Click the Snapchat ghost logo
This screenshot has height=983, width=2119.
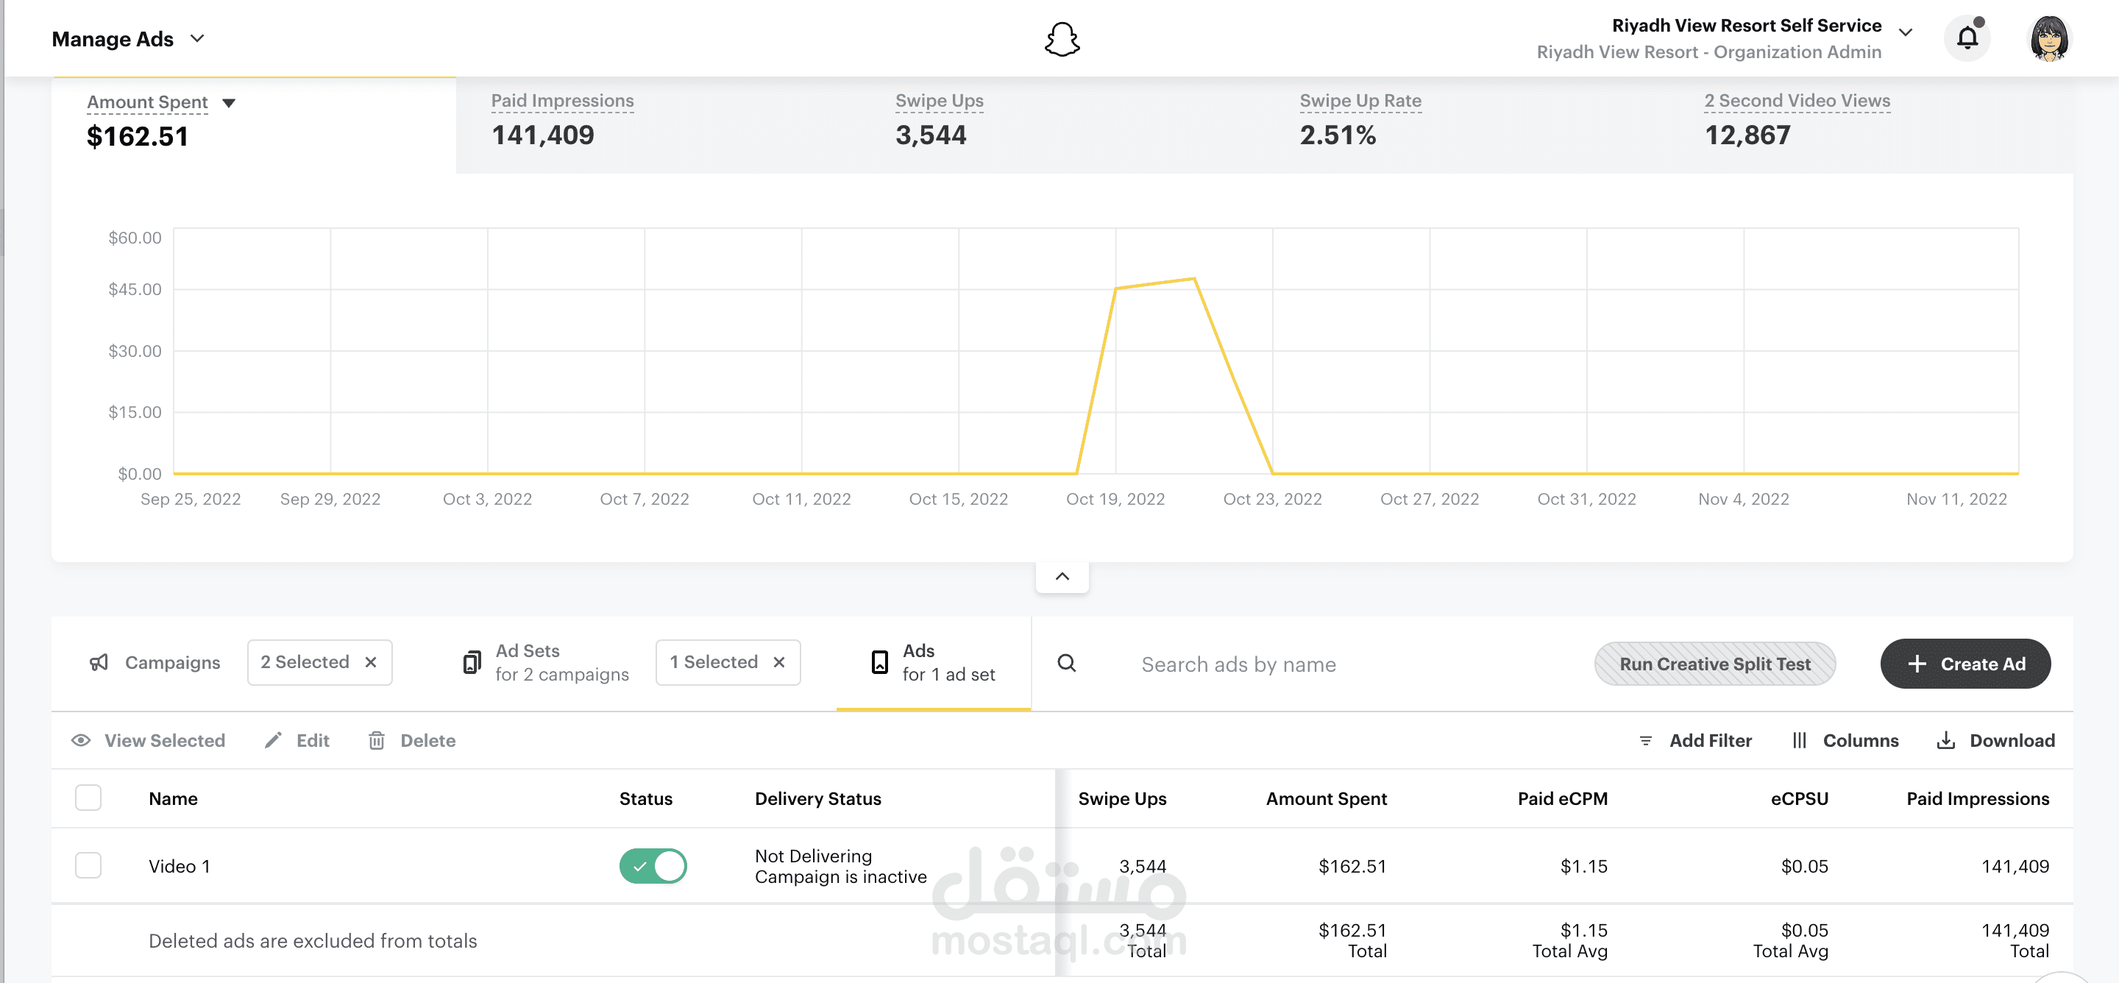[x=1061, y=39]
